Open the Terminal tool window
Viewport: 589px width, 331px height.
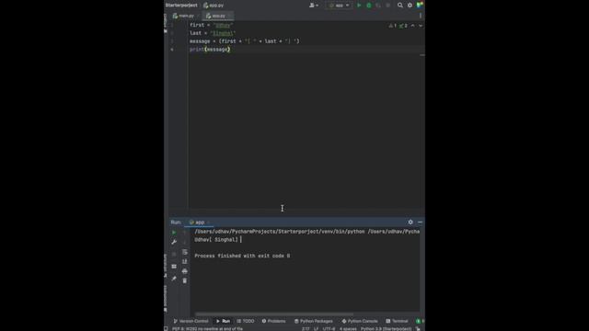[397, 321]
